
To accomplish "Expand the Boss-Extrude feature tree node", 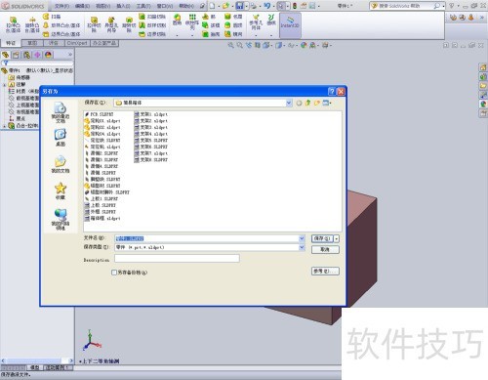I will [x=4, y=126].
